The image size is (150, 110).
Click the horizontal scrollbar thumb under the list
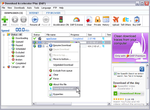tap(54, 104)
